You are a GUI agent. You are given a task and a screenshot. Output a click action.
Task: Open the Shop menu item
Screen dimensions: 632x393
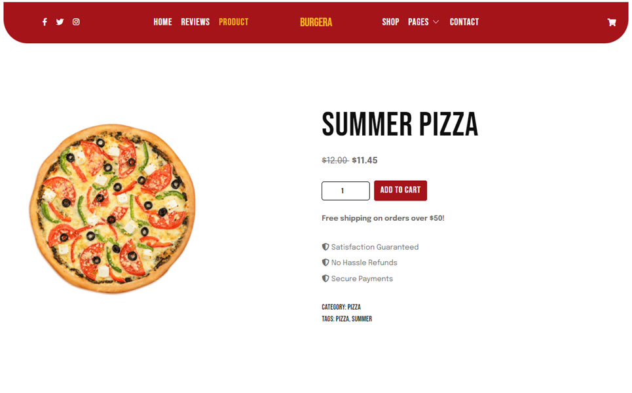tap(390, 22)
